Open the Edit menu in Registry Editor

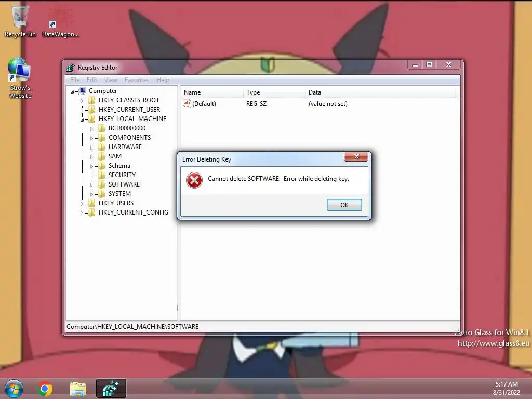click(91, 80)
